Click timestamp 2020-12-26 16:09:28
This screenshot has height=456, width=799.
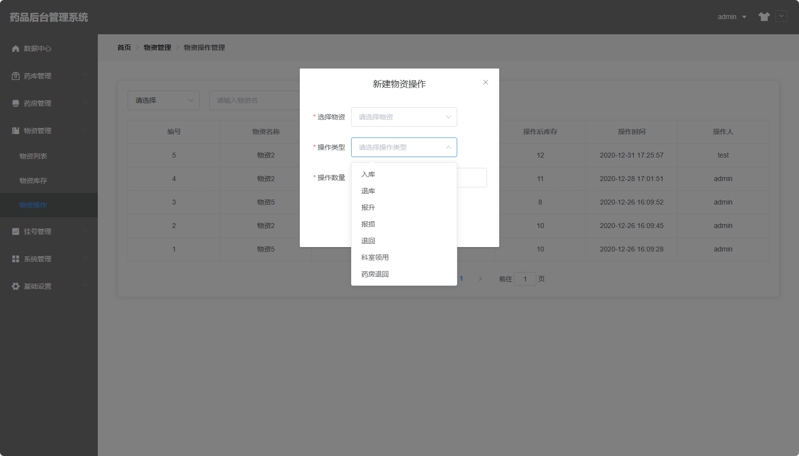coord(632,249)
